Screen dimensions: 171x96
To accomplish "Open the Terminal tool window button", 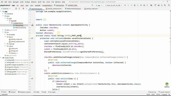I will [x=12, y=92].
